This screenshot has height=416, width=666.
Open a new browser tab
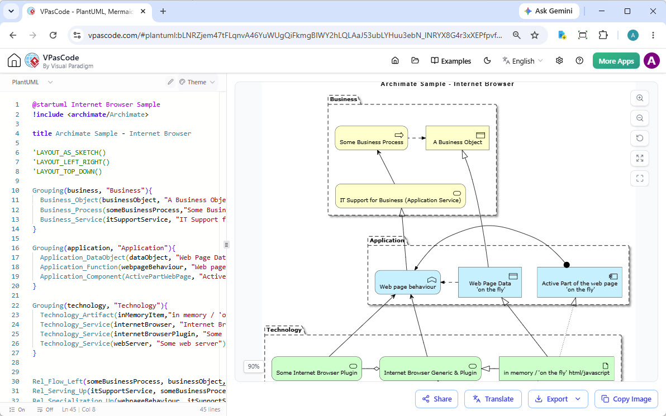(x=163, y=12)
